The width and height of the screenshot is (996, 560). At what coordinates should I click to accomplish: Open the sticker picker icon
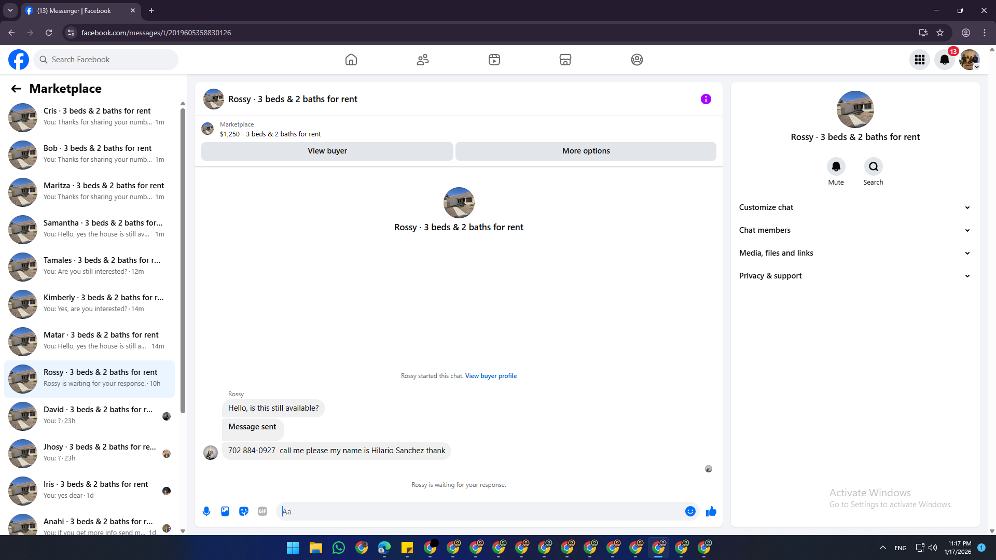tap(244, 511)
